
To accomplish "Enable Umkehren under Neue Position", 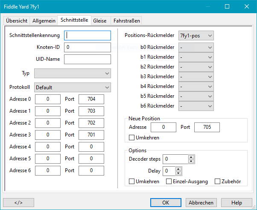I will coord(132,137).
